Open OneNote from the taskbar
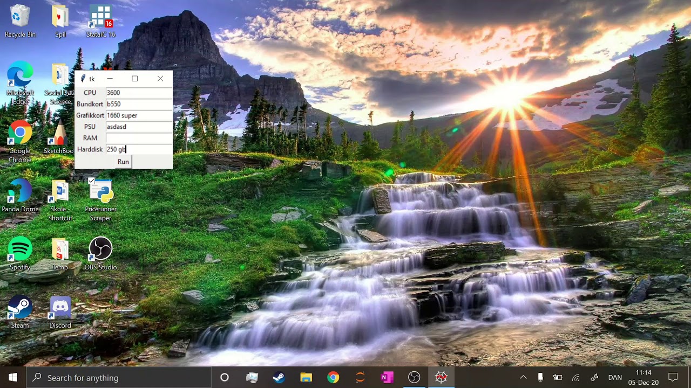Screen dimensions: 691x388 387,377
